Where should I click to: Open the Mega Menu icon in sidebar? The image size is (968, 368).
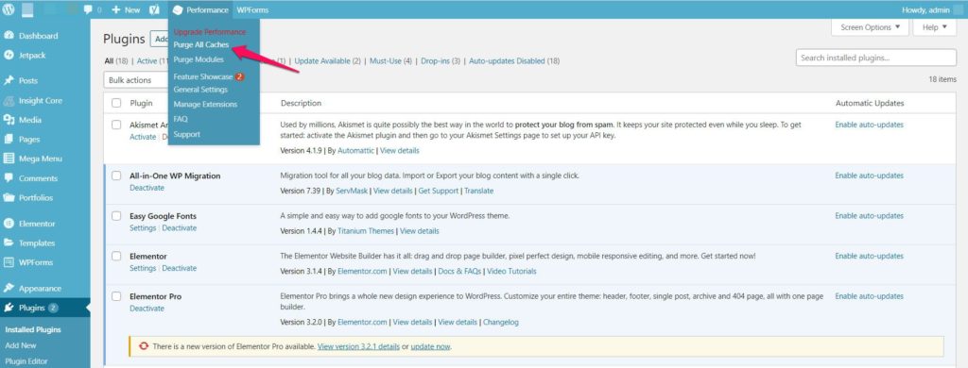[9, 159]
